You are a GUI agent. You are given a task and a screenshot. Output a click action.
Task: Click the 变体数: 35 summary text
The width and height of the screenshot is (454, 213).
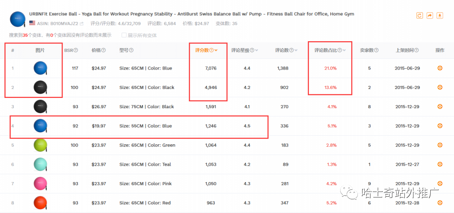click(x=226, y=24)
